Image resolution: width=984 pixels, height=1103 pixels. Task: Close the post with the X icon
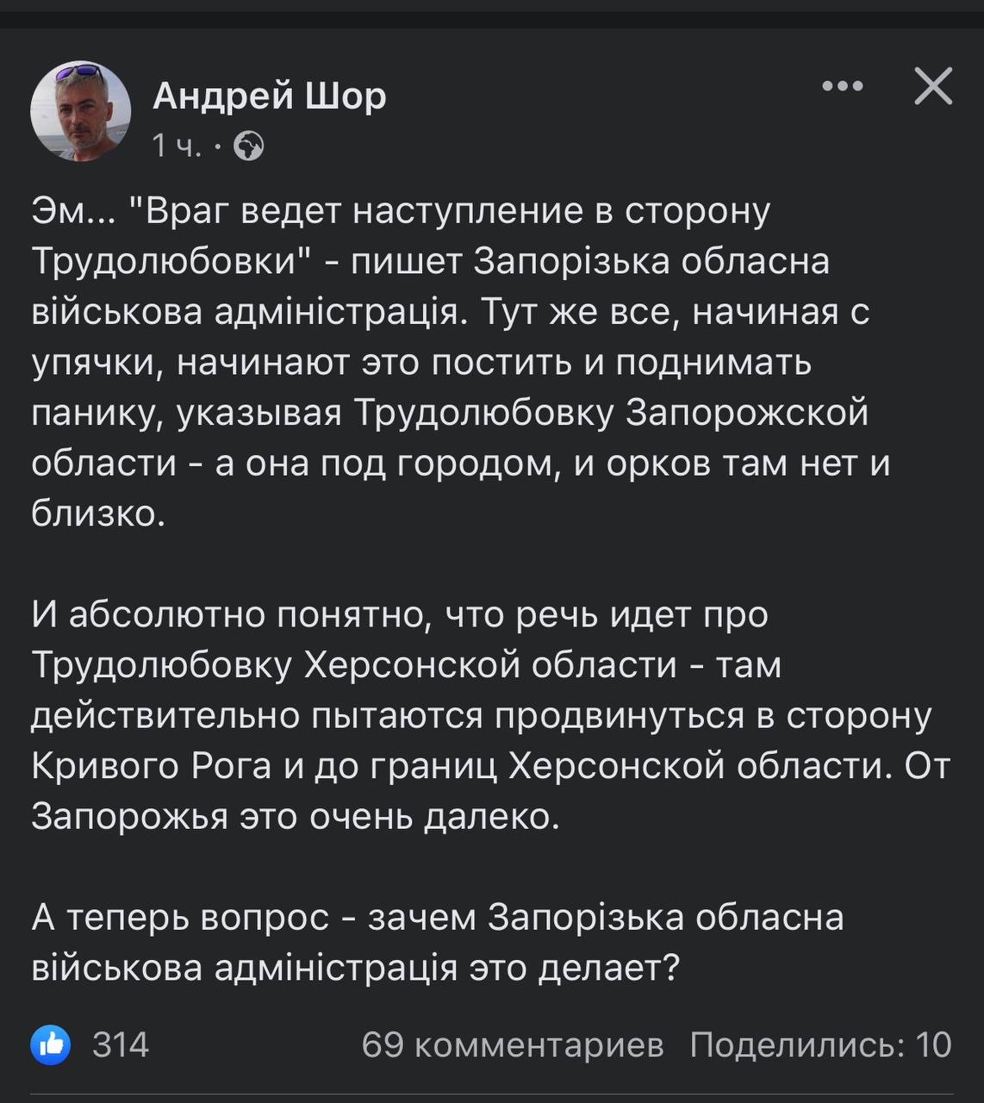click(x=933, y=86)
